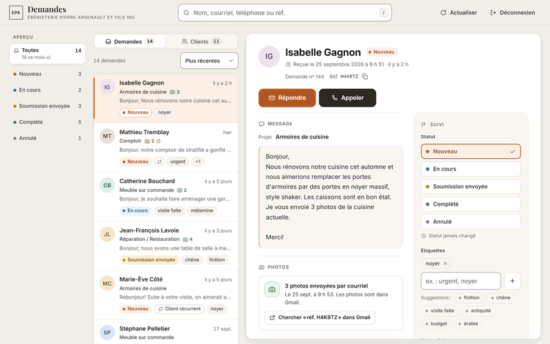The height and width of the screenshot is (344, 550).
Task: Open the Plus récentes sort dropdown
Action: tap(209, 61)
